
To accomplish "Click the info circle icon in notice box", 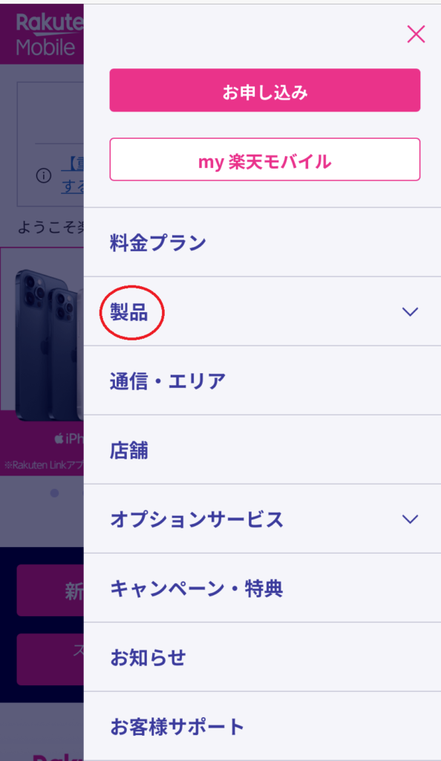I will [44, 175].
